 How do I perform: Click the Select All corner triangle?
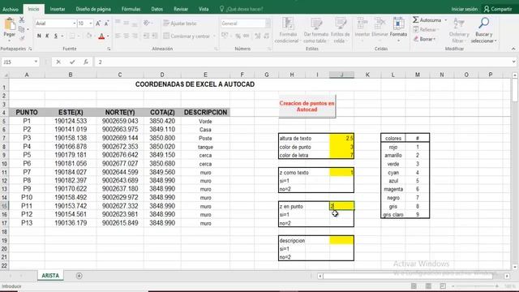tap(5, 75)
